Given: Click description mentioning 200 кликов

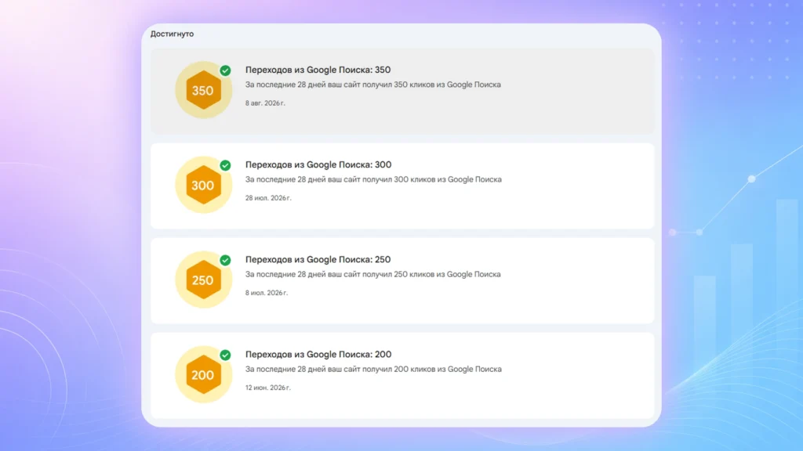Looking at the screenshot, I should tap(373, 370).
